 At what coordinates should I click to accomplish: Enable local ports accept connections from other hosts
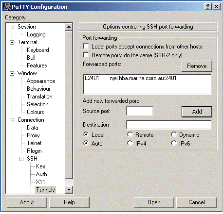[x=86, y=46]
